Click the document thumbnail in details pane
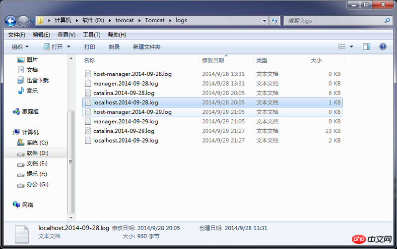 (22, 234)
